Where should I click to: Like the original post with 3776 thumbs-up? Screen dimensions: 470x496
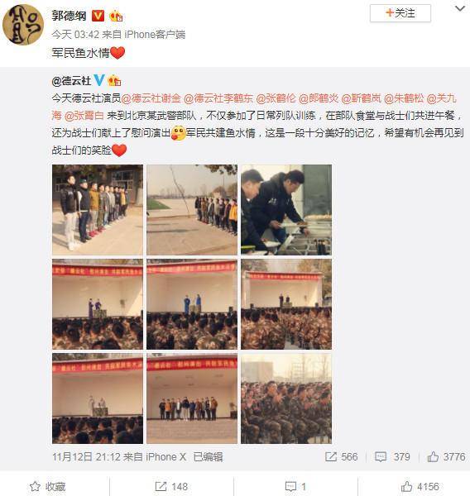pos(433,456)
